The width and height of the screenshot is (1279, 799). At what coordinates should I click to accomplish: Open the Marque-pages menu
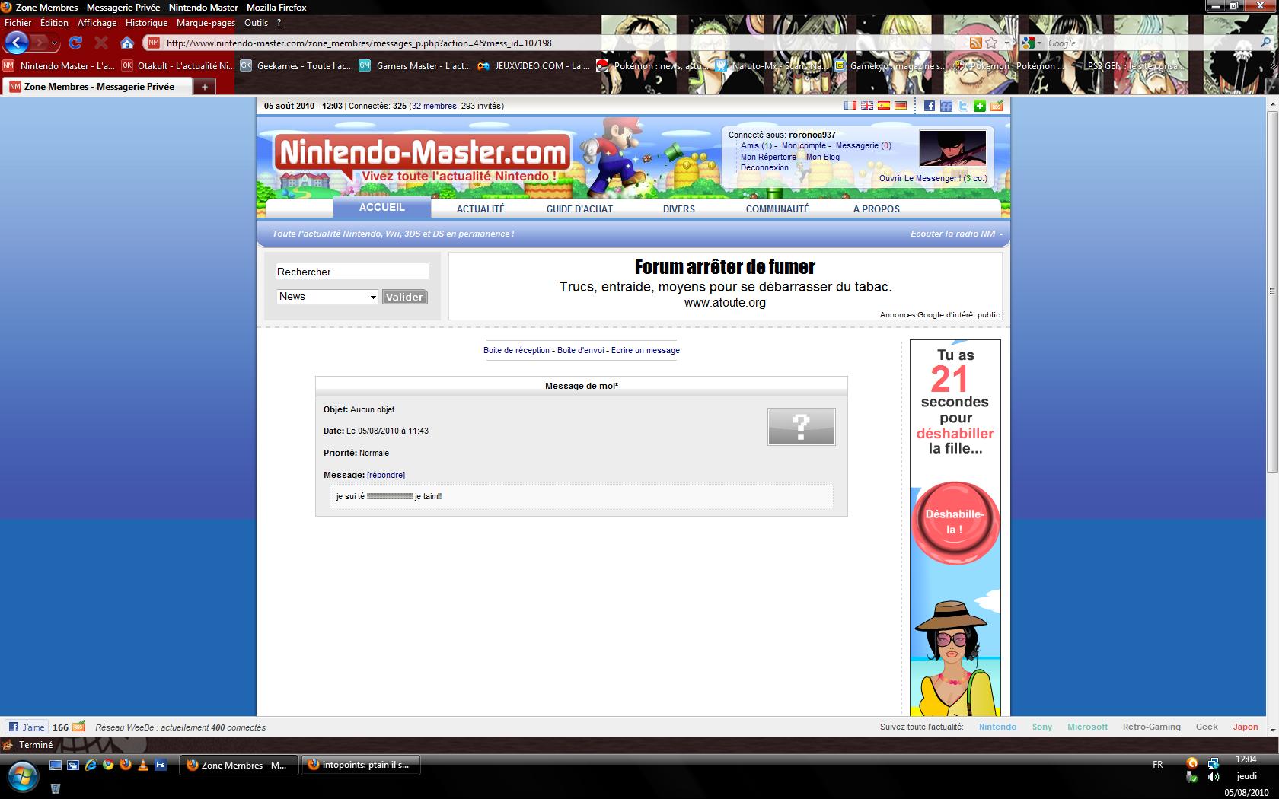coord(206,23)
